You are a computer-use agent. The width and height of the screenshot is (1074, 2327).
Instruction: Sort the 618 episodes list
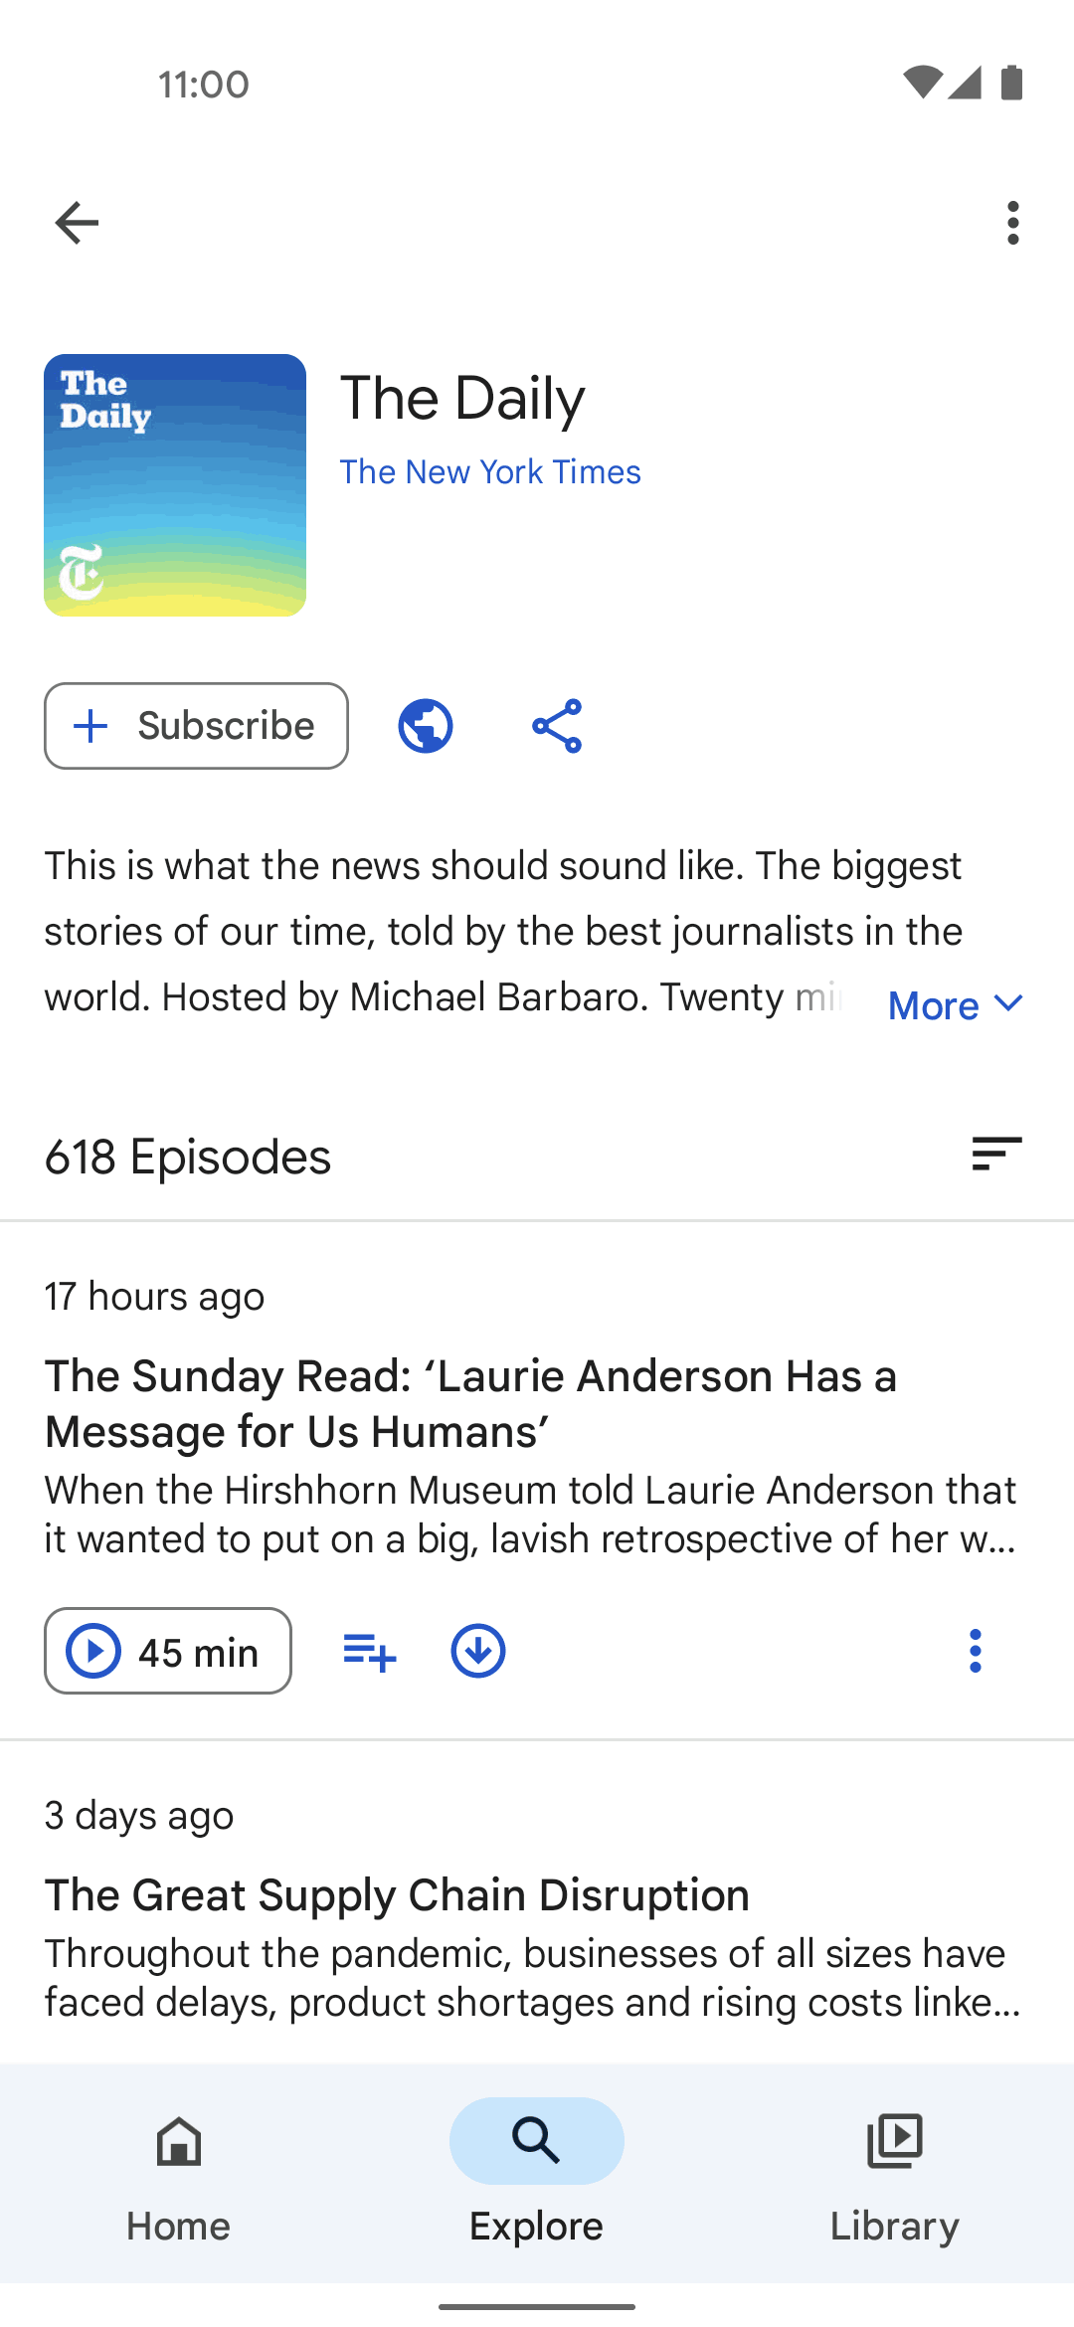pos(996,1155)
